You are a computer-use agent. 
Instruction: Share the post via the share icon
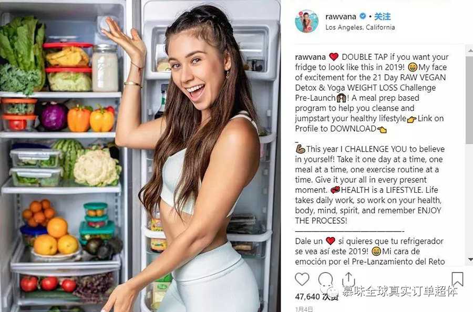[x=348, y=279]
